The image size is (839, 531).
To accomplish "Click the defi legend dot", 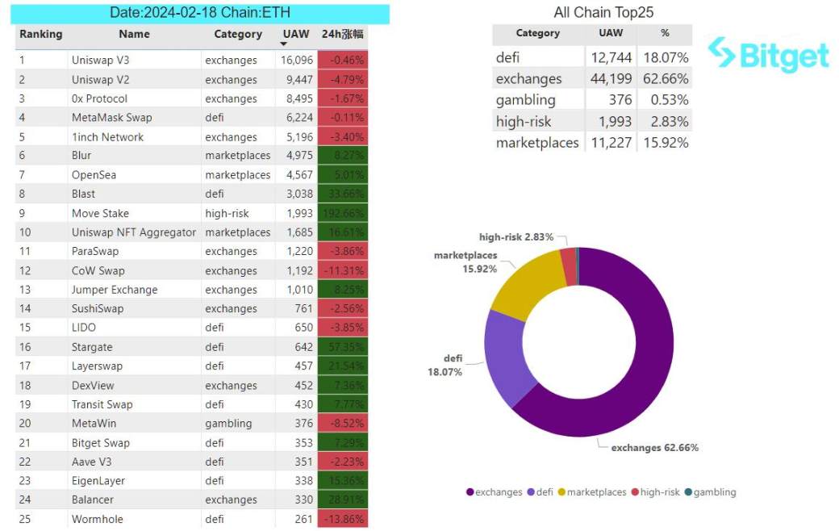I will [x=531, y=492].
